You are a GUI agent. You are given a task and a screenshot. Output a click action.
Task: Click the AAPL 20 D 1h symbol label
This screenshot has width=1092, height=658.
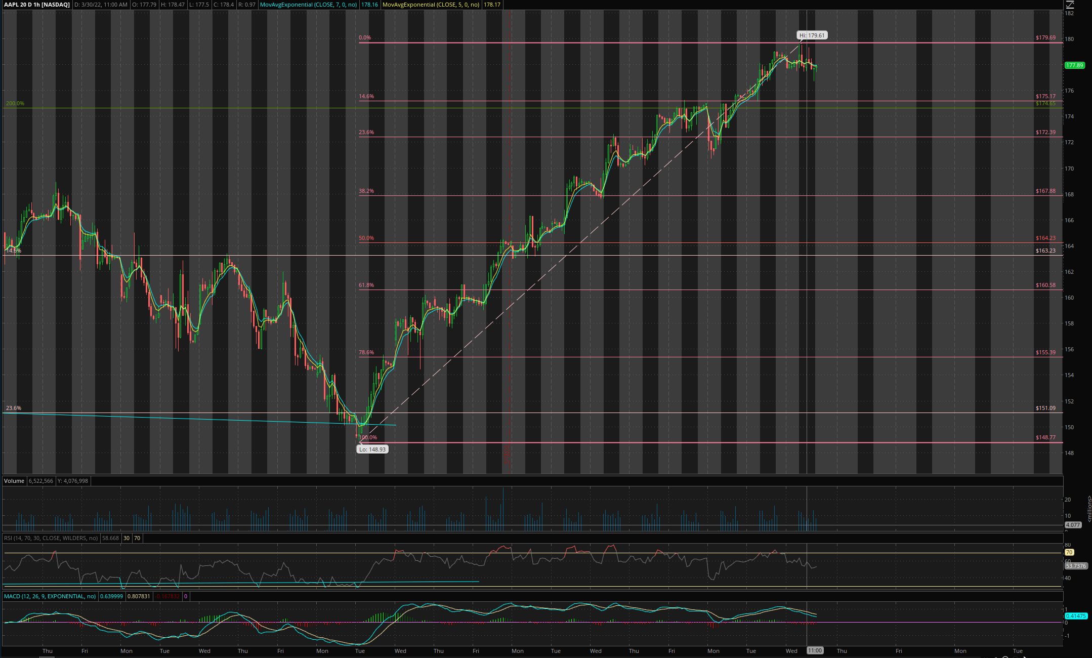pyautogui.click(x=37, y=5)
